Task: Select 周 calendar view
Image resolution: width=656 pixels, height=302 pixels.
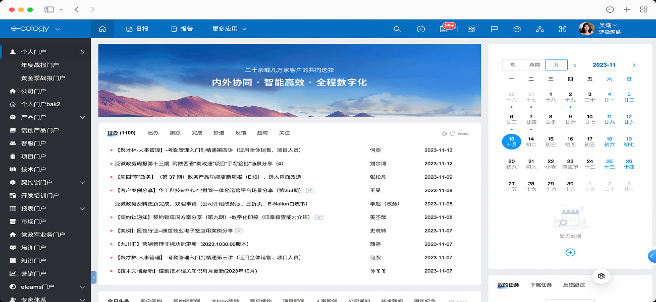Action: (x=513, y=65)
